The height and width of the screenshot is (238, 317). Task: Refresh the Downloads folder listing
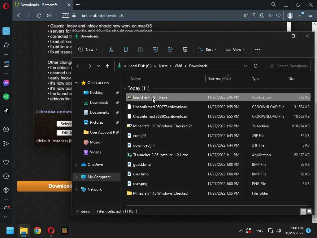pos(255,66)
